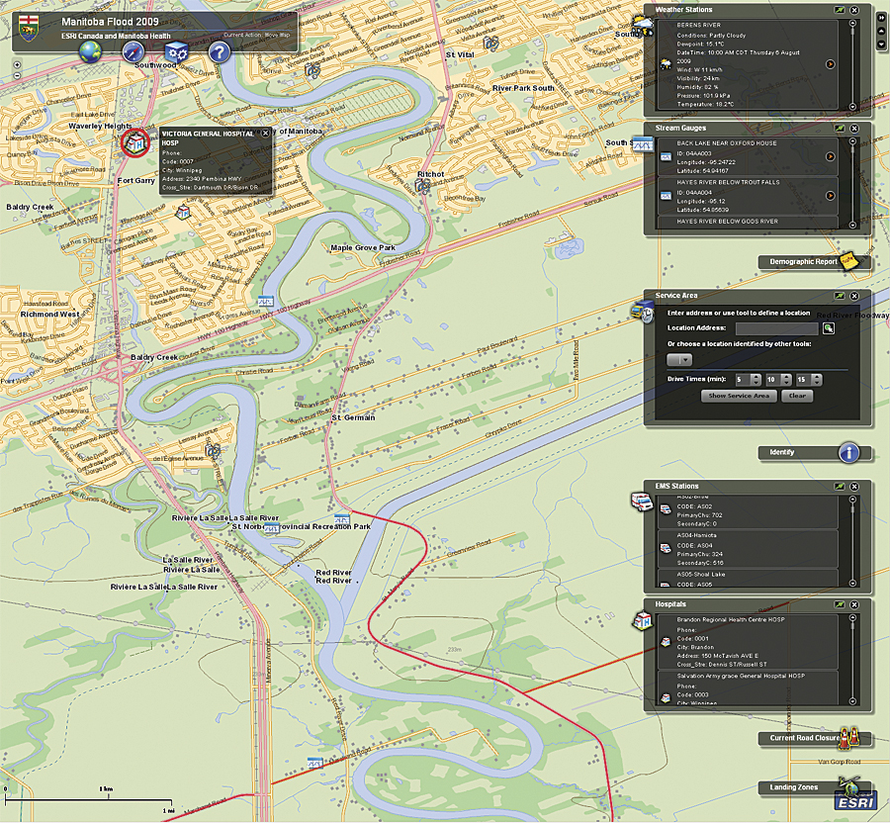
Task: Go to Hayes River Below Trout Falls arrow
Action: pos(830,195)
